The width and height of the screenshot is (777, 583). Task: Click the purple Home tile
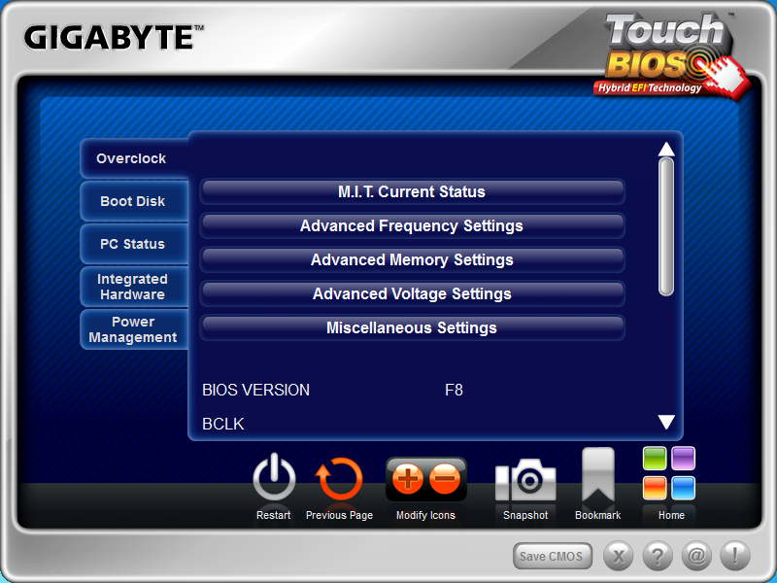[x=684, y=458]
